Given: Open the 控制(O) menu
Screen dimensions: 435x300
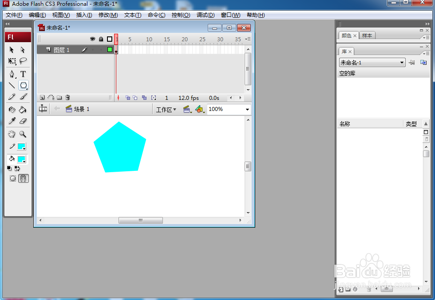Looking at the screenshot, I should coord(181,15).
